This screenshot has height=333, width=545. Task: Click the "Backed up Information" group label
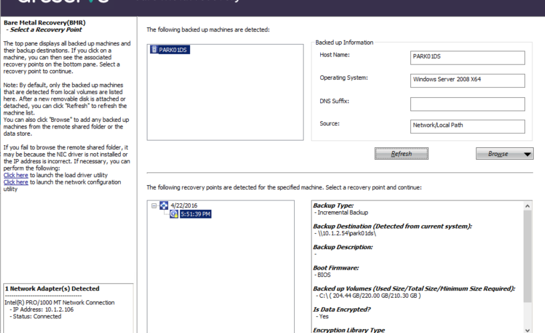[344, 43]
